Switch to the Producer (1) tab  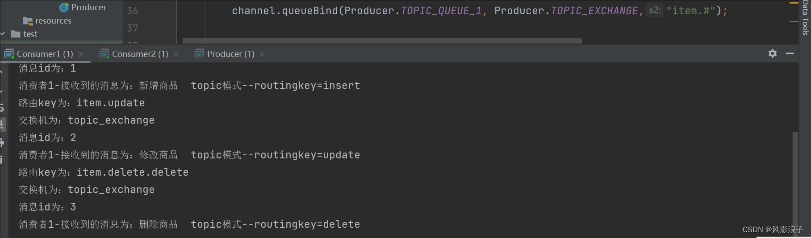point(230,54)
